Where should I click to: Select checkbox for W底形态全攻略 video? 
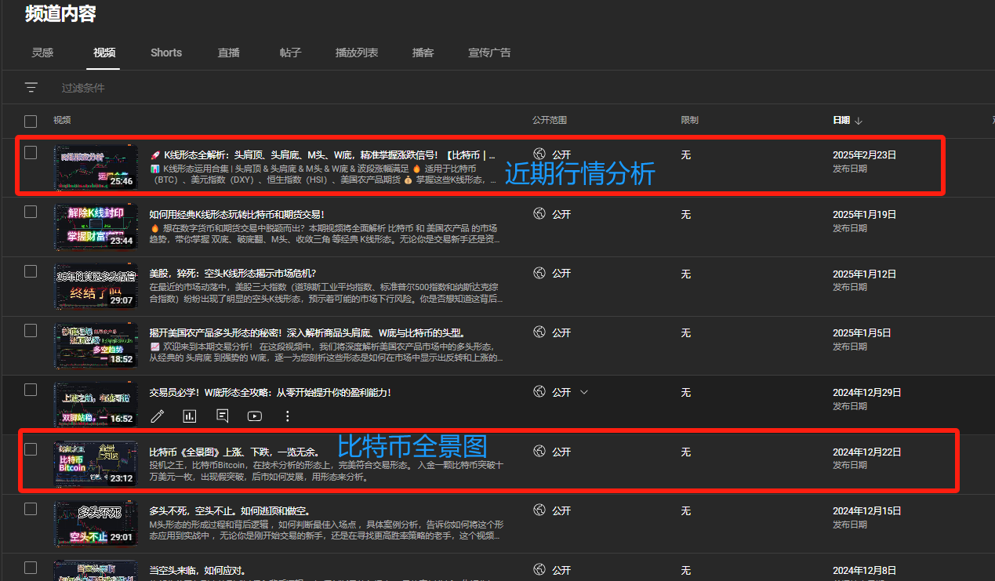31,390
